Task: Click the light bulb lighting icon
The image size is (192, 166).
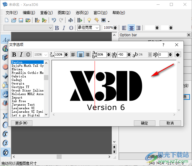Action: click(89, 20)
